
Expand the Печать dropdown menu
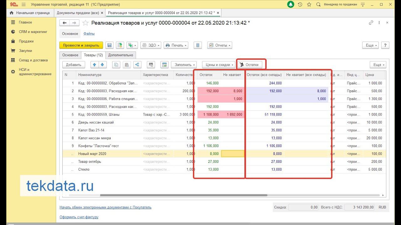[x=176, y=45]
